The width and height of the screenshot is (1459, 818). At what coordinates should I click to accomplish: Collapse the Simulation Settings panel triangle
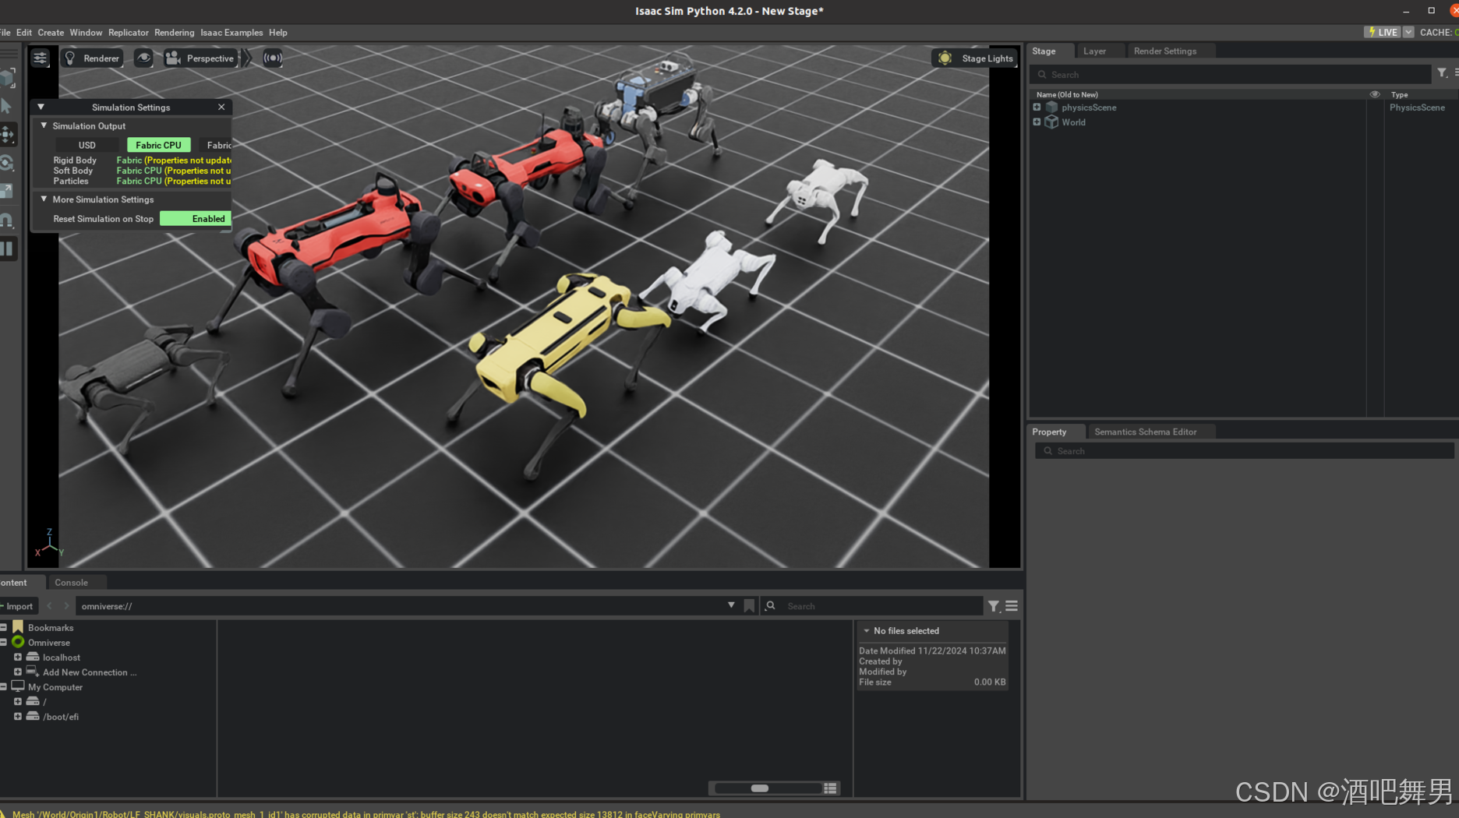[41, 108]
